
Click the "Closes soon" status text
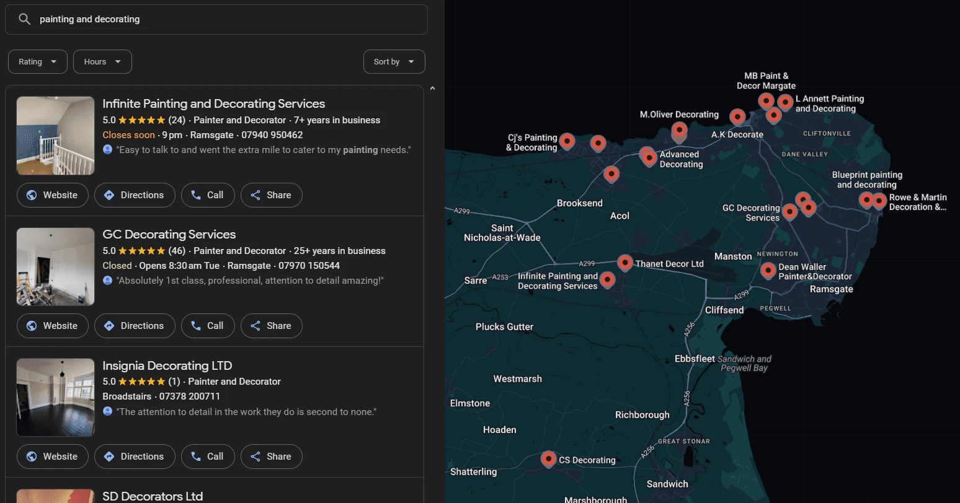[x=129, y=135]
